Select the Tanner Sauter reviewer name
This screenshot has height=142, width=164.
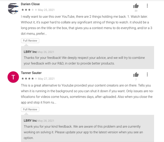(x=31, y=73)
